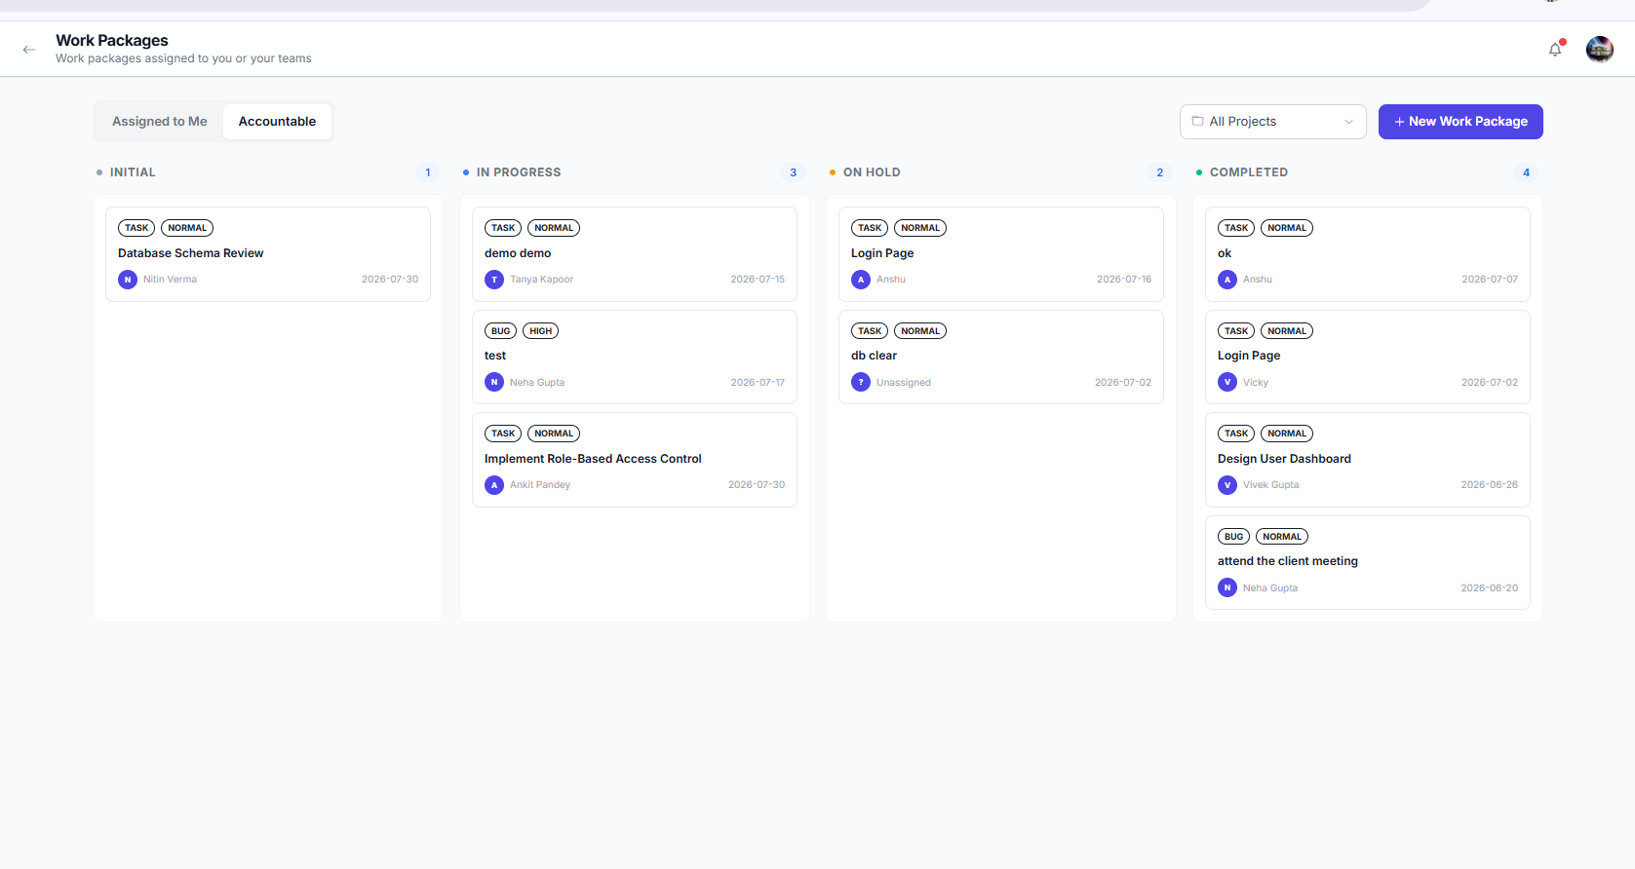Click due date 2026-07-07 on ok card
The width and height of the screenshot is (1635, 869).
[1490, 280]
